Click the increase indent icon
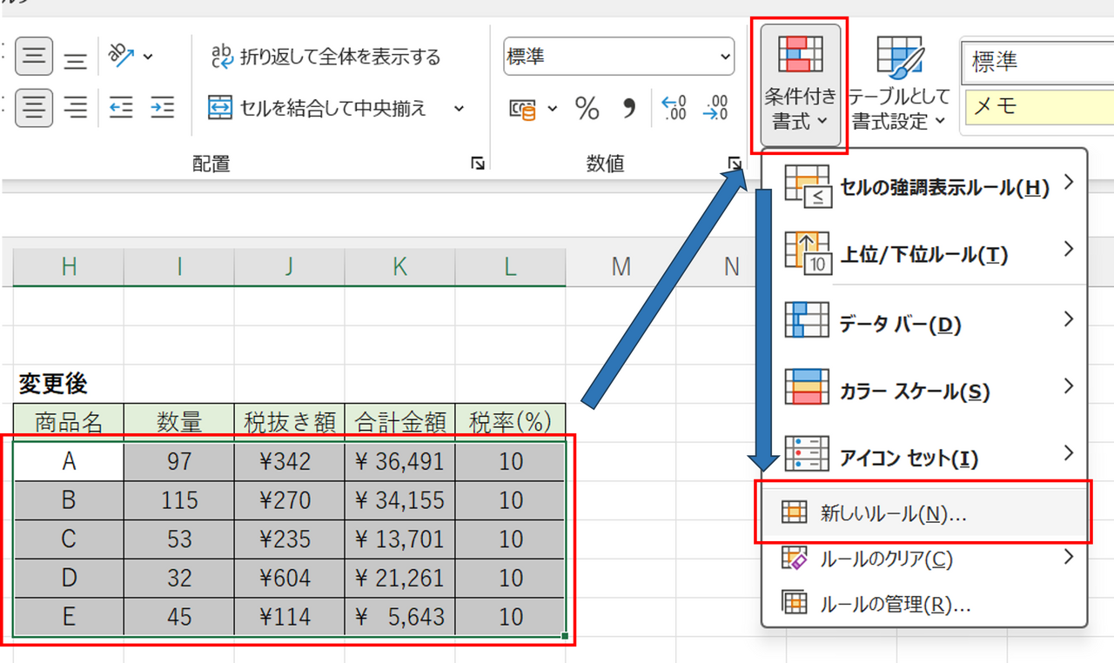This screenshot has height=663, width=1114. (162, 109)
